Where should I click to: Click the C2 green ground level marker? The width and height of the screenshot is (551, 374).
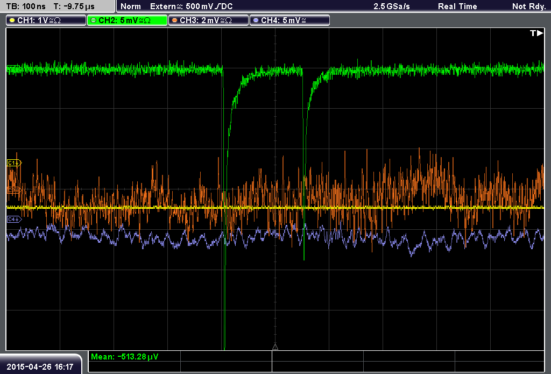pos(13,69)
